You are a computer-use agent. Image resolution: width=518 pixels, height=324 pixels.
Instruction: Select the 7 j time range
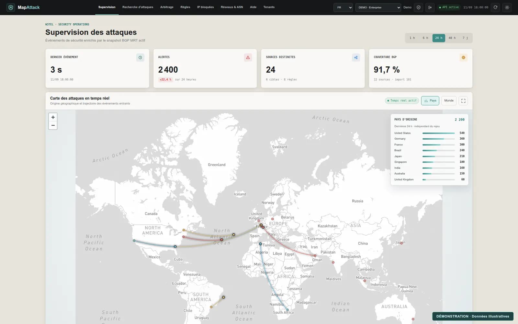465,38
